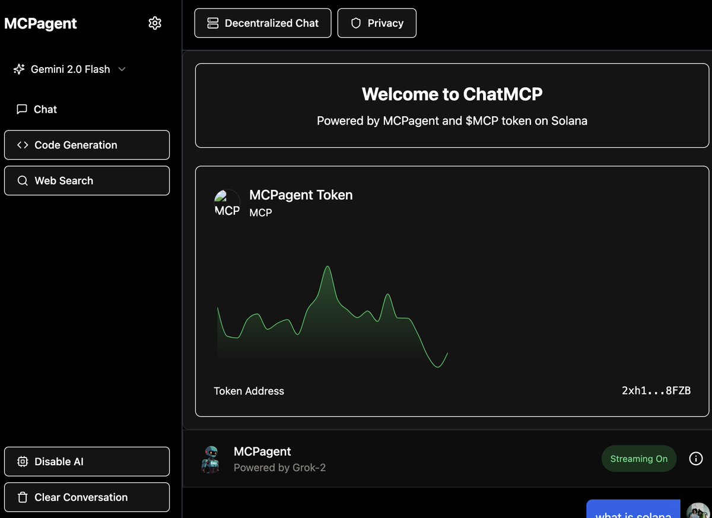Toggle the Streaming On badge
712x518 pixels.
pyautogui.click(x=639, y=458)
